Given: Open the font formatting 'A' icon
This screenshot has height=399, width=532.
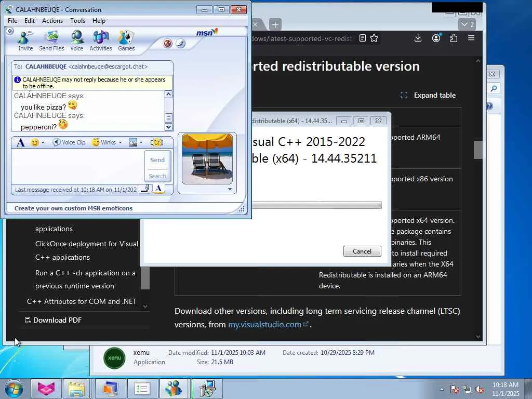Looking at the screenshot, I should coord(20,142).
